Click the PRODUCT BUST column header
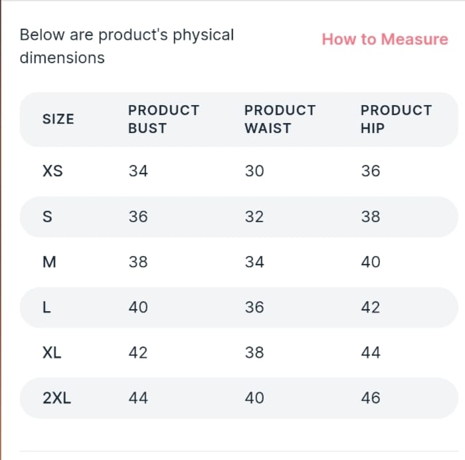The width and height of the screenshot is (465, 460). point(163,120)
